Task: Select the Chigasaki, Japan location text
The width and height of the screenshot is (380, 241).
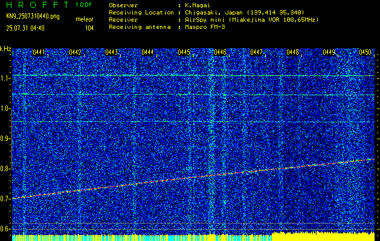Action: [x=244, y=13]
